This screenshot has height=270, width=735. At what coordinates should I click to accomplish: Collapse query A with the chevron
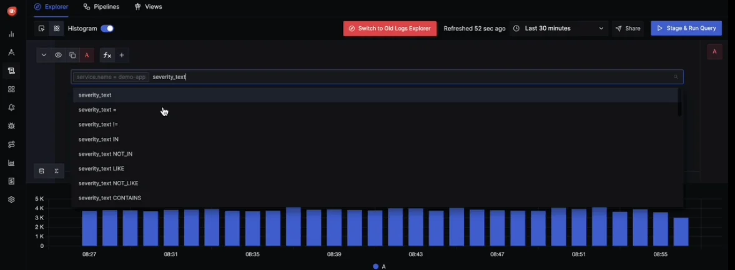(x=44, y=55)
